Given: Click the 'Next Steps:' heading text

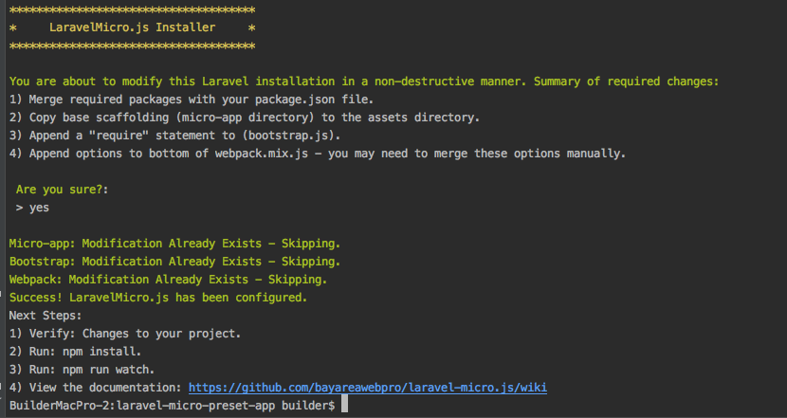Looking at the screenshot, I should click(x=46, y=316).
